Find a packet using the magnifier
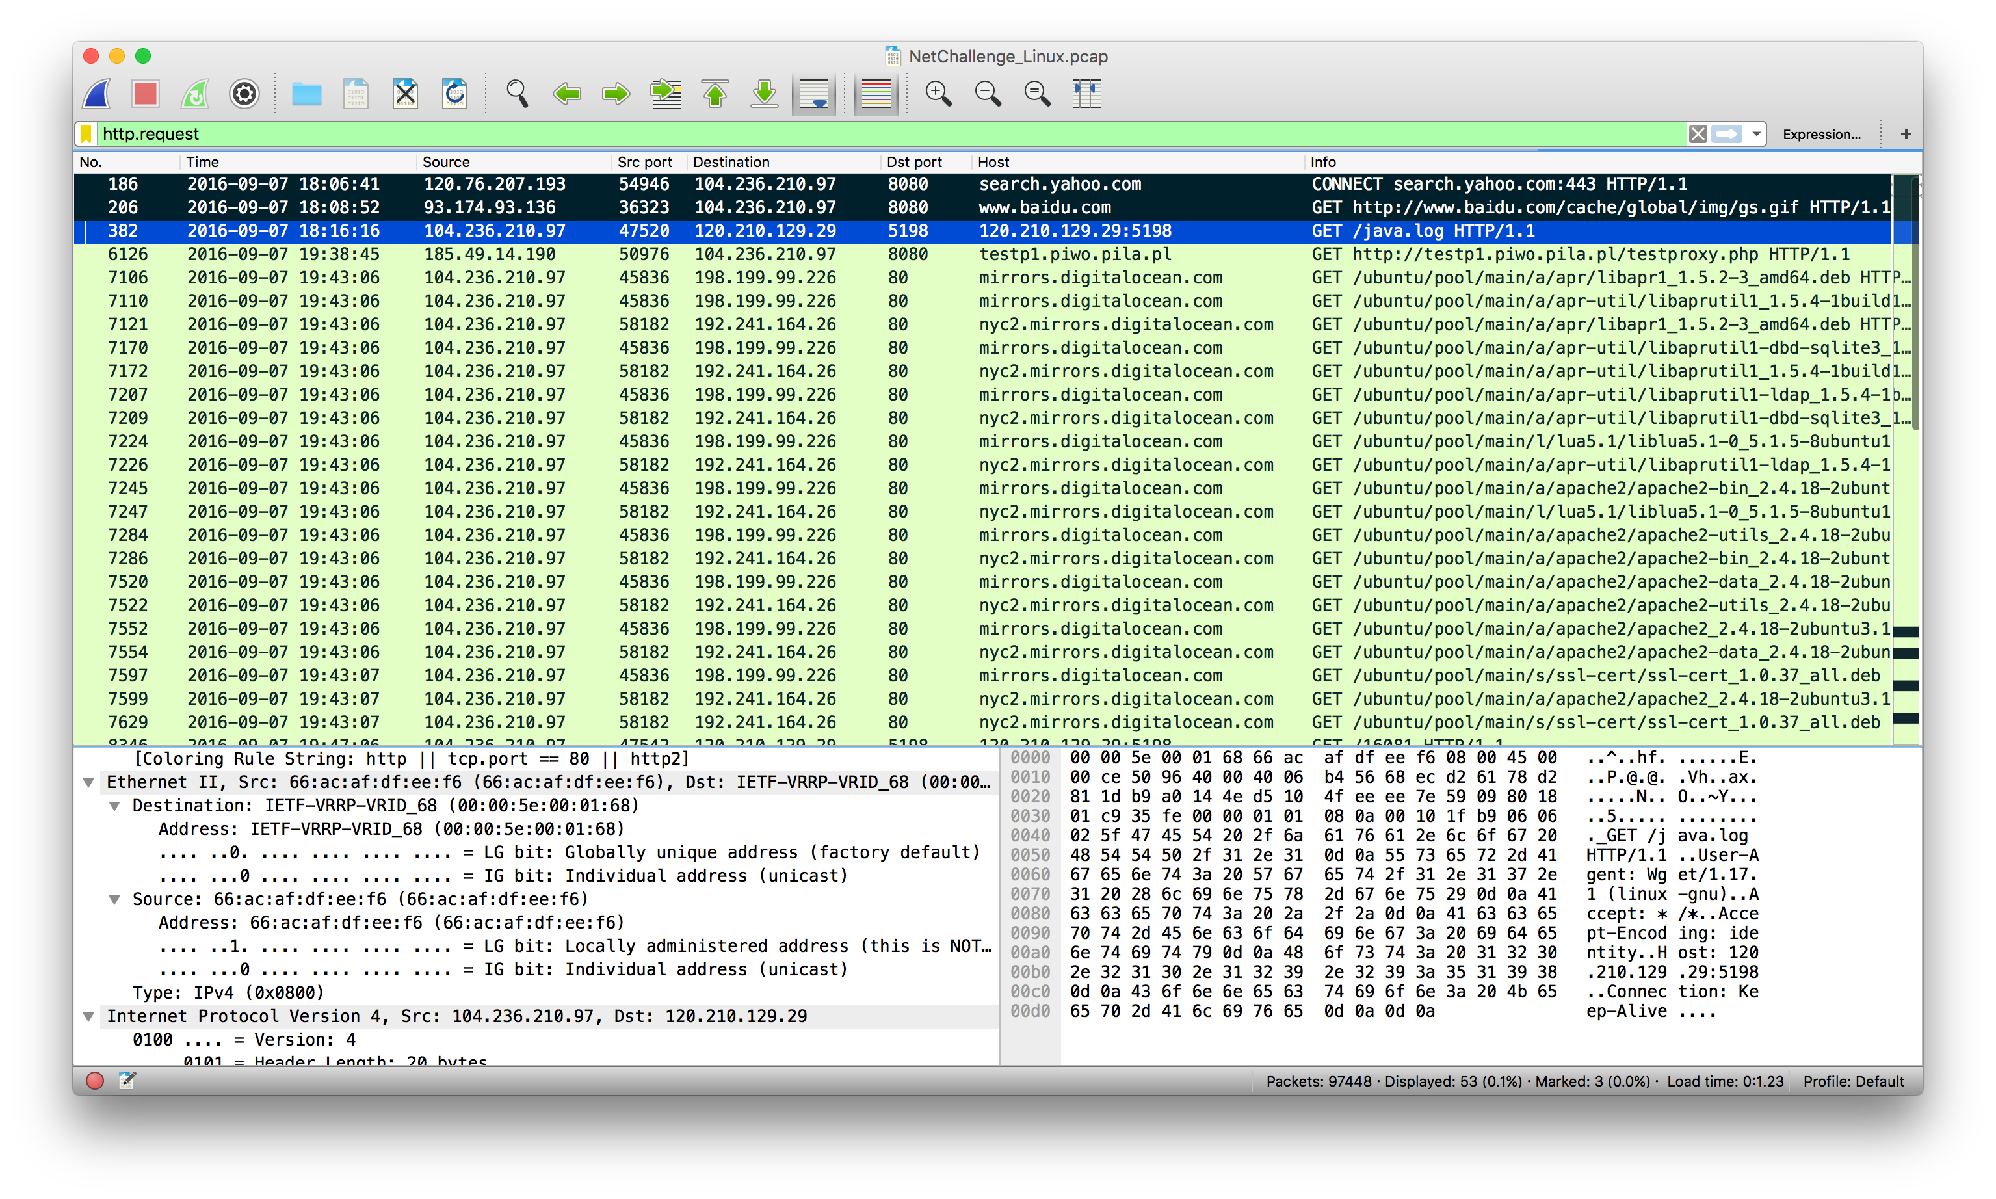The width and height of the screenshot is (1996, 1199). click(517, 94)
